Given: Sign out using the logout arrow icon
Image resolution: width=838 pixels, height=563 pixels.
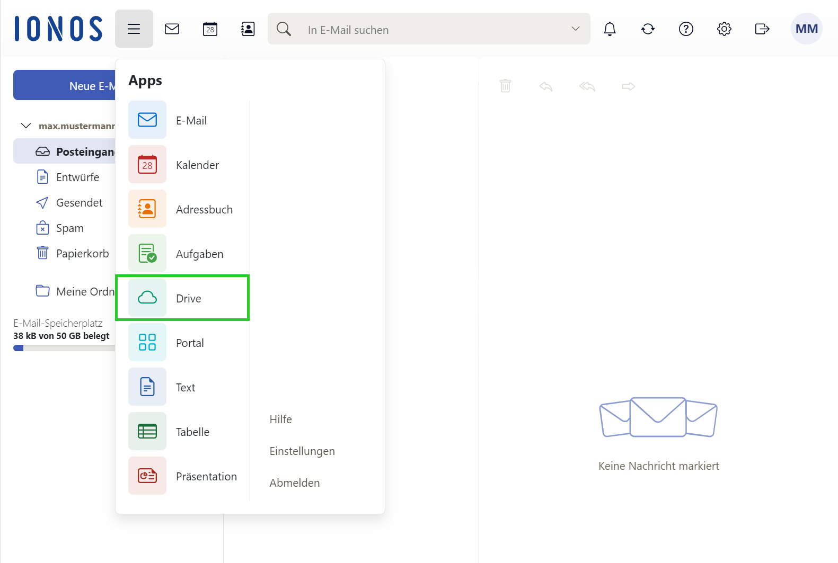Looking at the screenshot, I should [762, 29].
